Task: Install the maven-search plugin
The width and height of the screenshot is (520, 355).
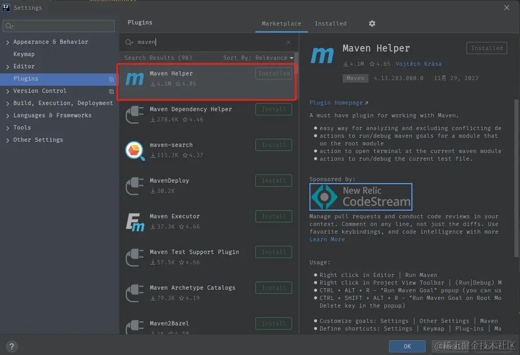Action: click(274, 145)
